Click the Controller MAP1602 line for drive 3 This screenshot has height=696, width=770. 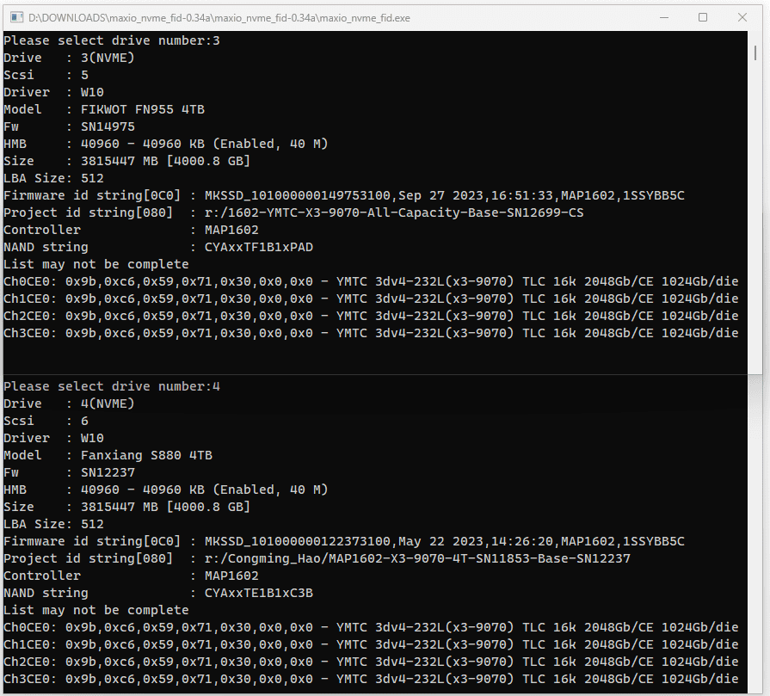[x=131, y=230]
